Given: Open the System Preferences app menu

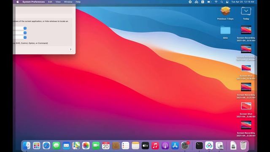Looking at the screenshot, I should [34, 2].
